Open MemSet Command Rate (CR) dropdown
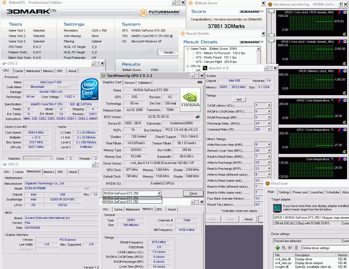 tap(269, 129)
